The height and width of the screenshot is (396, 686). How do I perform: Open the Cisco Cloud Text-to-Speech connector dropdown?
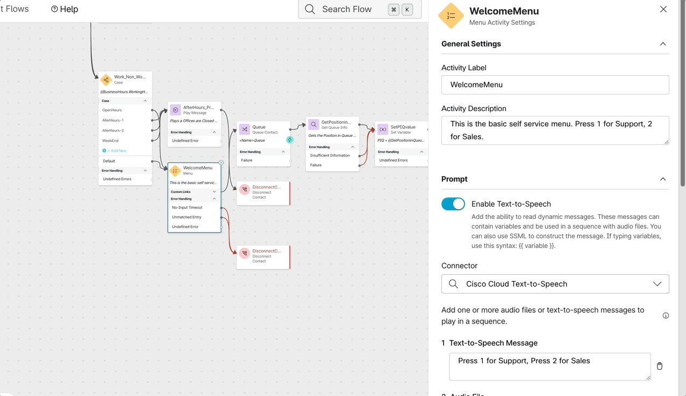point(555,284)
